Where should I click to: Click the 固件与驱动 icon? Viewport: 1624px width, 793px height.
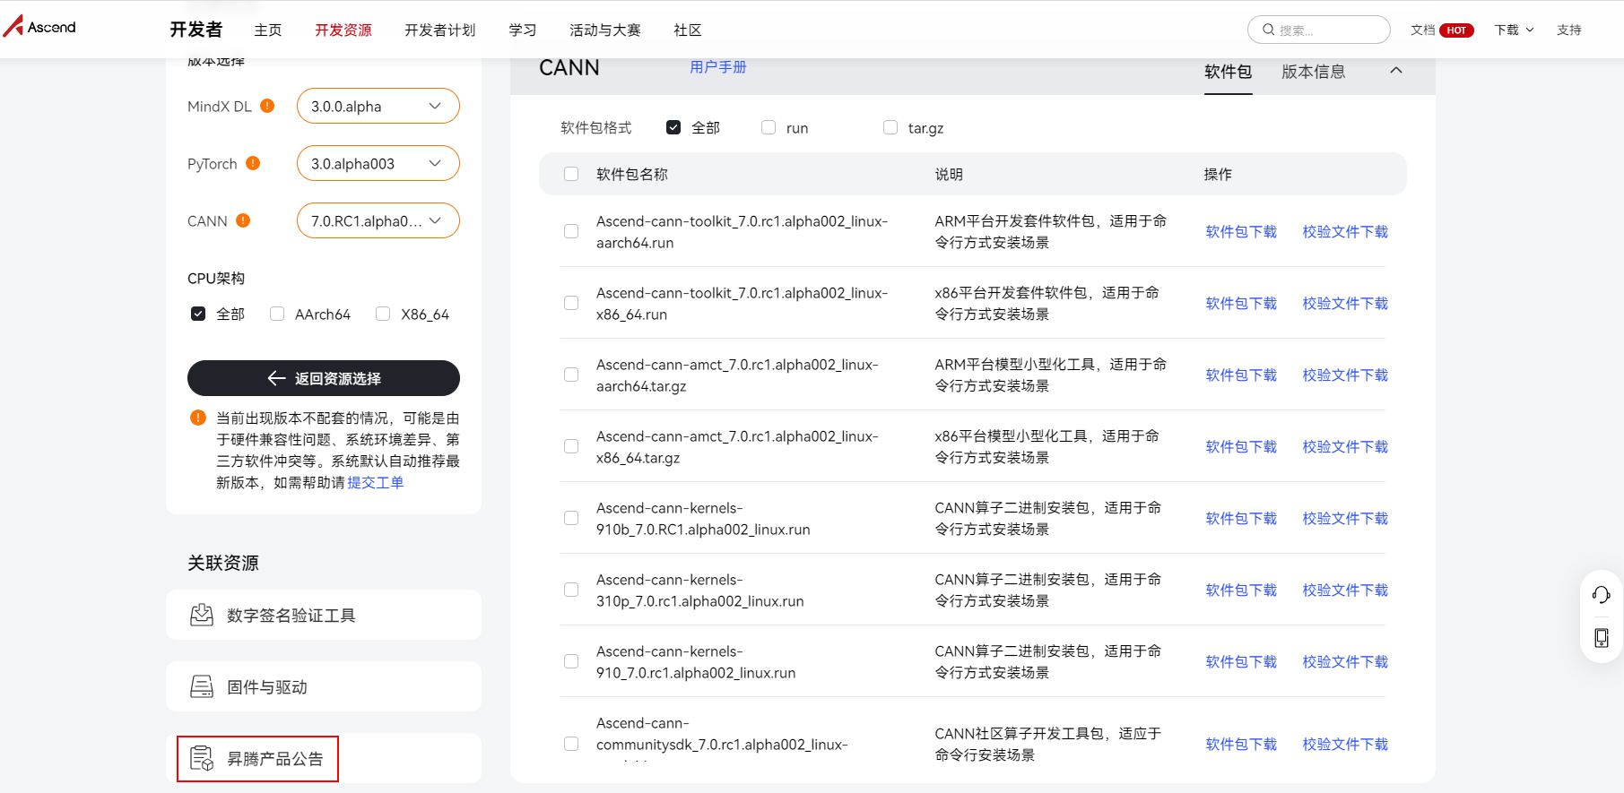coord(202,686)
